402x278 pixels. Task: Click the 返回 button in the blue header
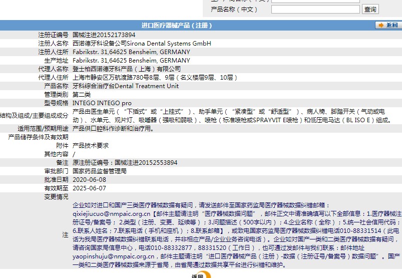coord(388,25)
